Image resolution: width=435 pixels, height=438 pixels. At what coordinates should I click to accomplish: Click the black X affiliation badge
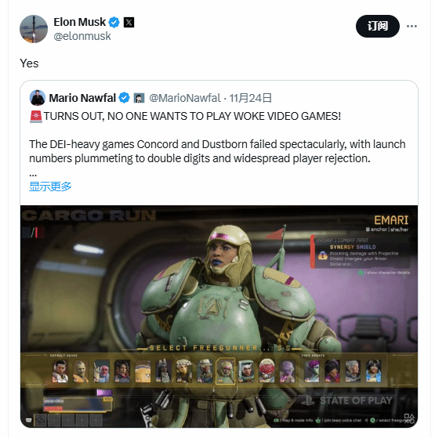pyautogui.click(x=129, y=22)
